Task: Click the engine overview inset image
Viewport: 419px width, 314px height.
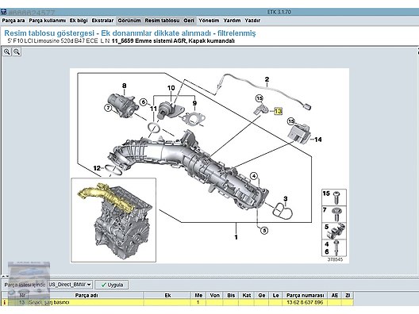Action: (x=113, y=220)
